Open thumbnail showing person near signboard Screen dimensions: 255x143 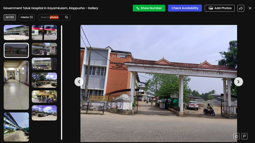click(x=44, y=49)
